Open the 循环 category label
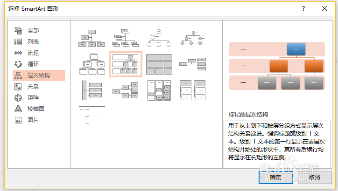338x191 pixels. click(x=33, y=64)
